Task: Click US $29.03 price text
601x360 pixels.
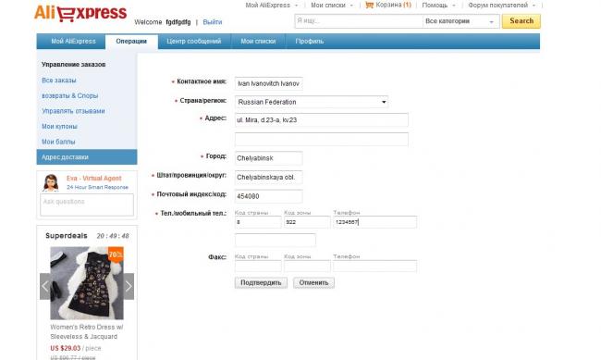Action: point(65,348)
